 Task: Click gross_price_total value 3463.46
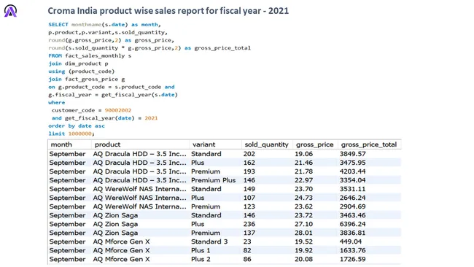[352, 215]
